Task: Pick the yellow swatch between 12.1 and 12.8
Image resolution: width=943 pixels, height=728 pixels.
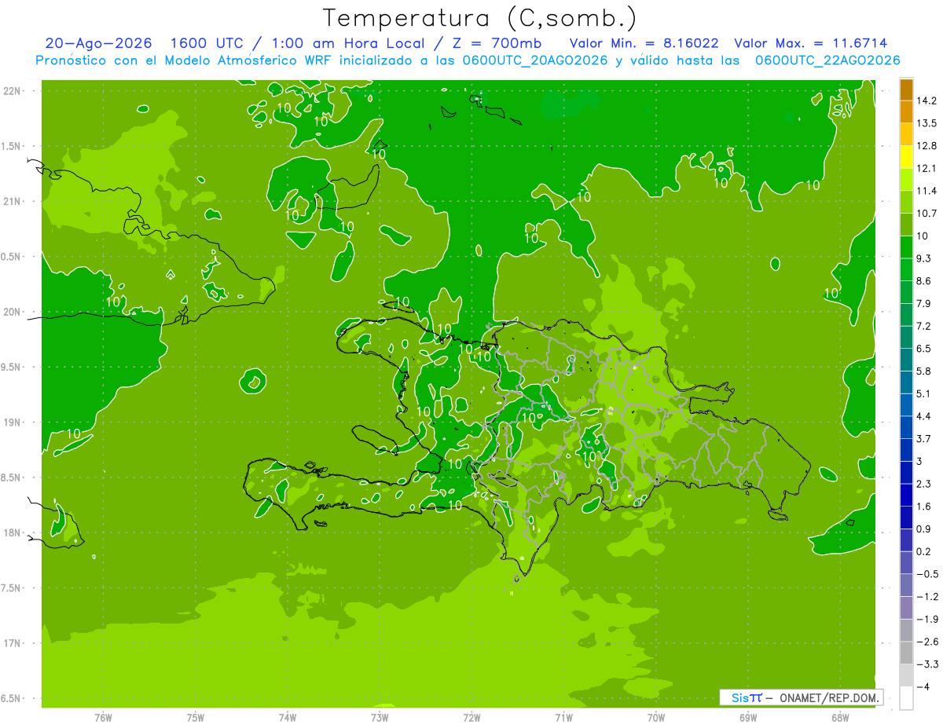Action: (906, 158)
